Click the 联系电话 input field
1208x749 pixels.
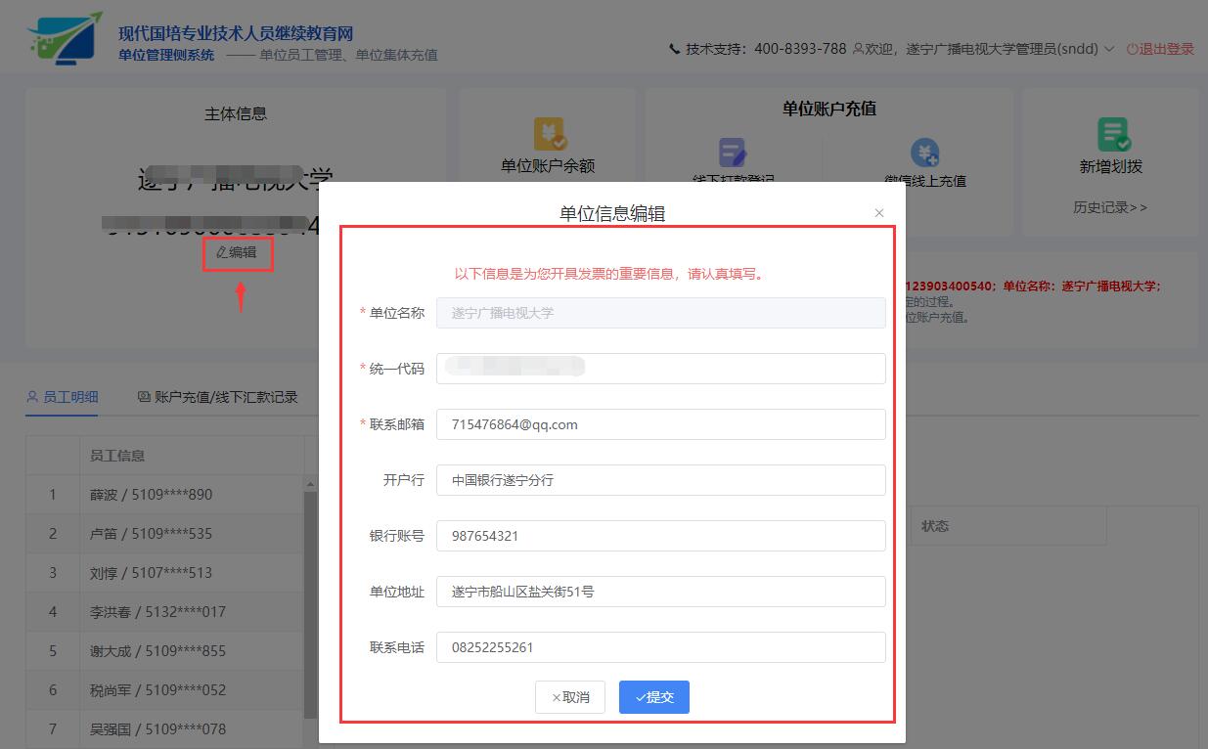pyautogui.click(x=661, y=647)
